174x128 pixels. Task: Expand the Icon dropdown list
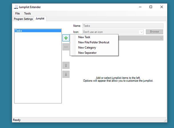pyautogui.click(x=141, y=32)
